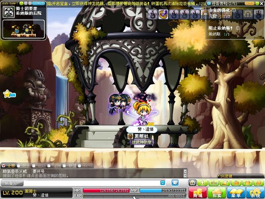Image resolution: width=265 pixels, height=199 pixels.
Task: Click the blue MP gauge bar
Action: click(163, 191)
